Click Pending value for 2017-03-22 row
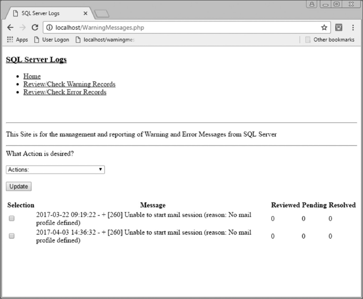The width and height of the screenshot is (363, 299). [x=304, y=219]
